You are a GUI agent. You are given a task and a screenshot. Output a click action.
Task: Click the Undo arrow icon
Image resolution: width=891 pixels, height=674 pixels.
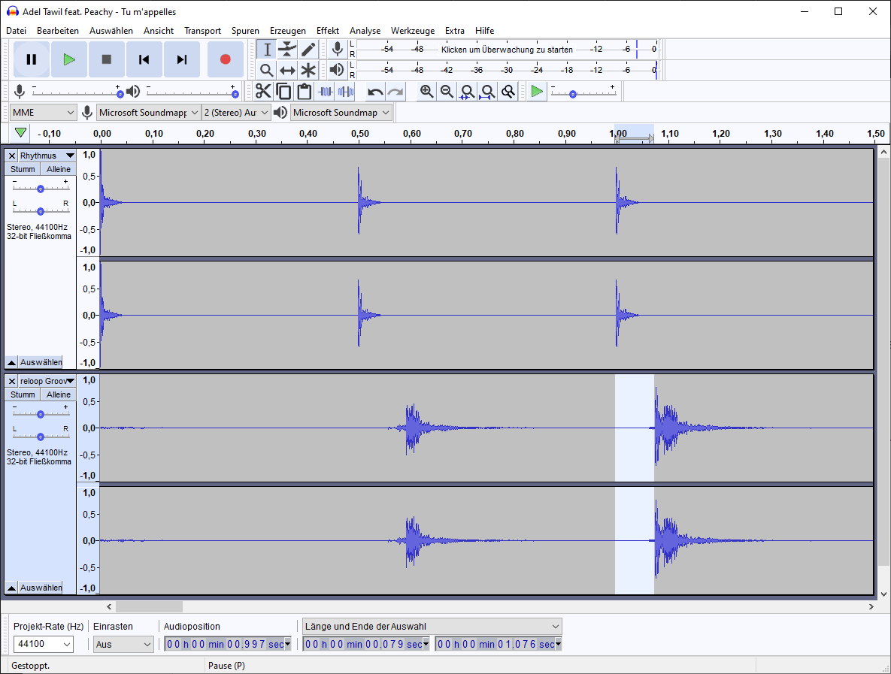point(375,92)
